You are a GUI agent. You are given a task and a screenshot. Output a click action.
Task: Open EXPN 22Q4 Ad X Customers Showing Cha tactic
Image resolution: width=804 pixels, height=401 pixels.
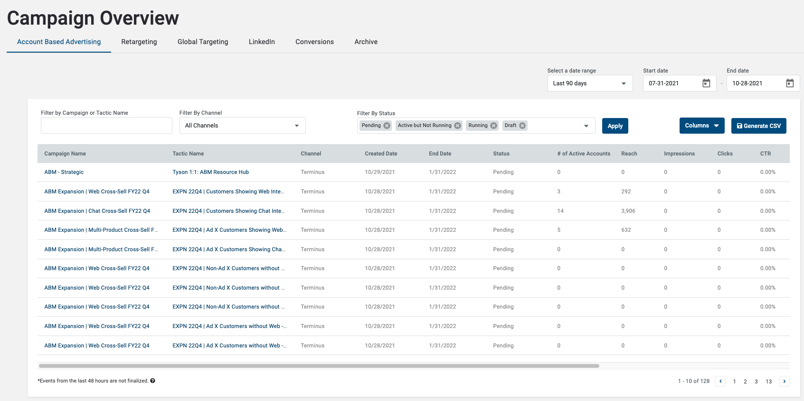pyautogui.click(x=228, y=249)
